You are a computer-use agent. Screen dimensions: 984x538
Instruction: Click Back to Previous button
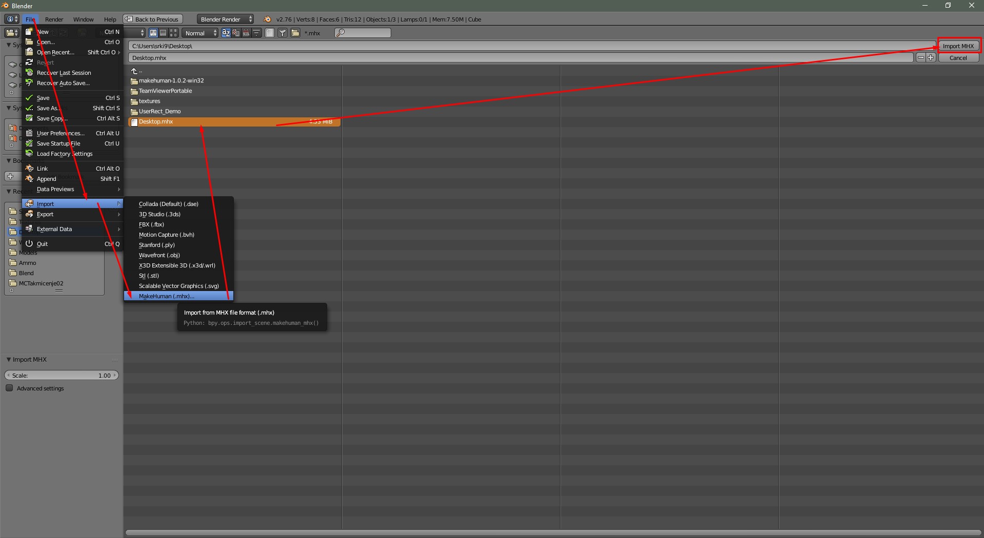152,19
